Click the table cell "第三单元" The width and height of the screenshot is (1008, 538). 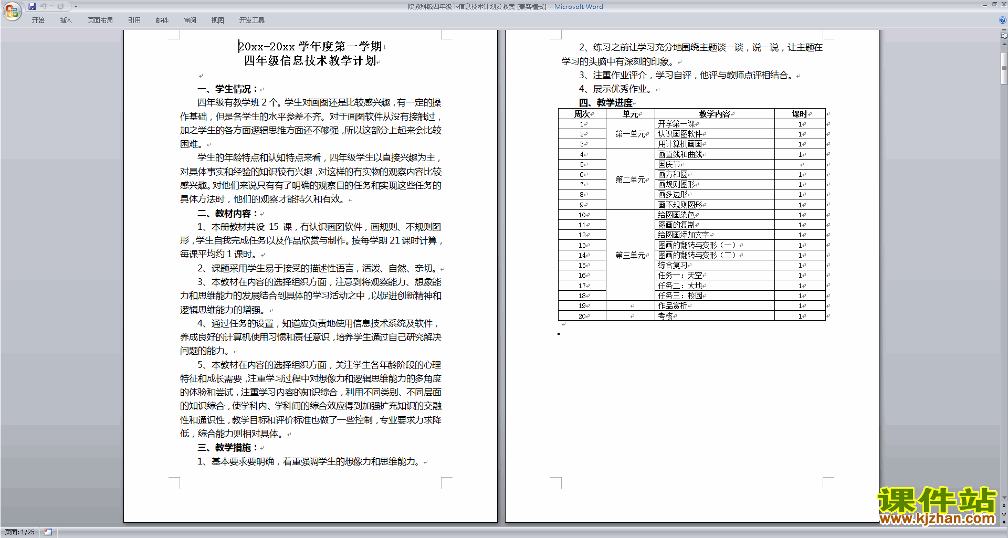pos(630,255)
